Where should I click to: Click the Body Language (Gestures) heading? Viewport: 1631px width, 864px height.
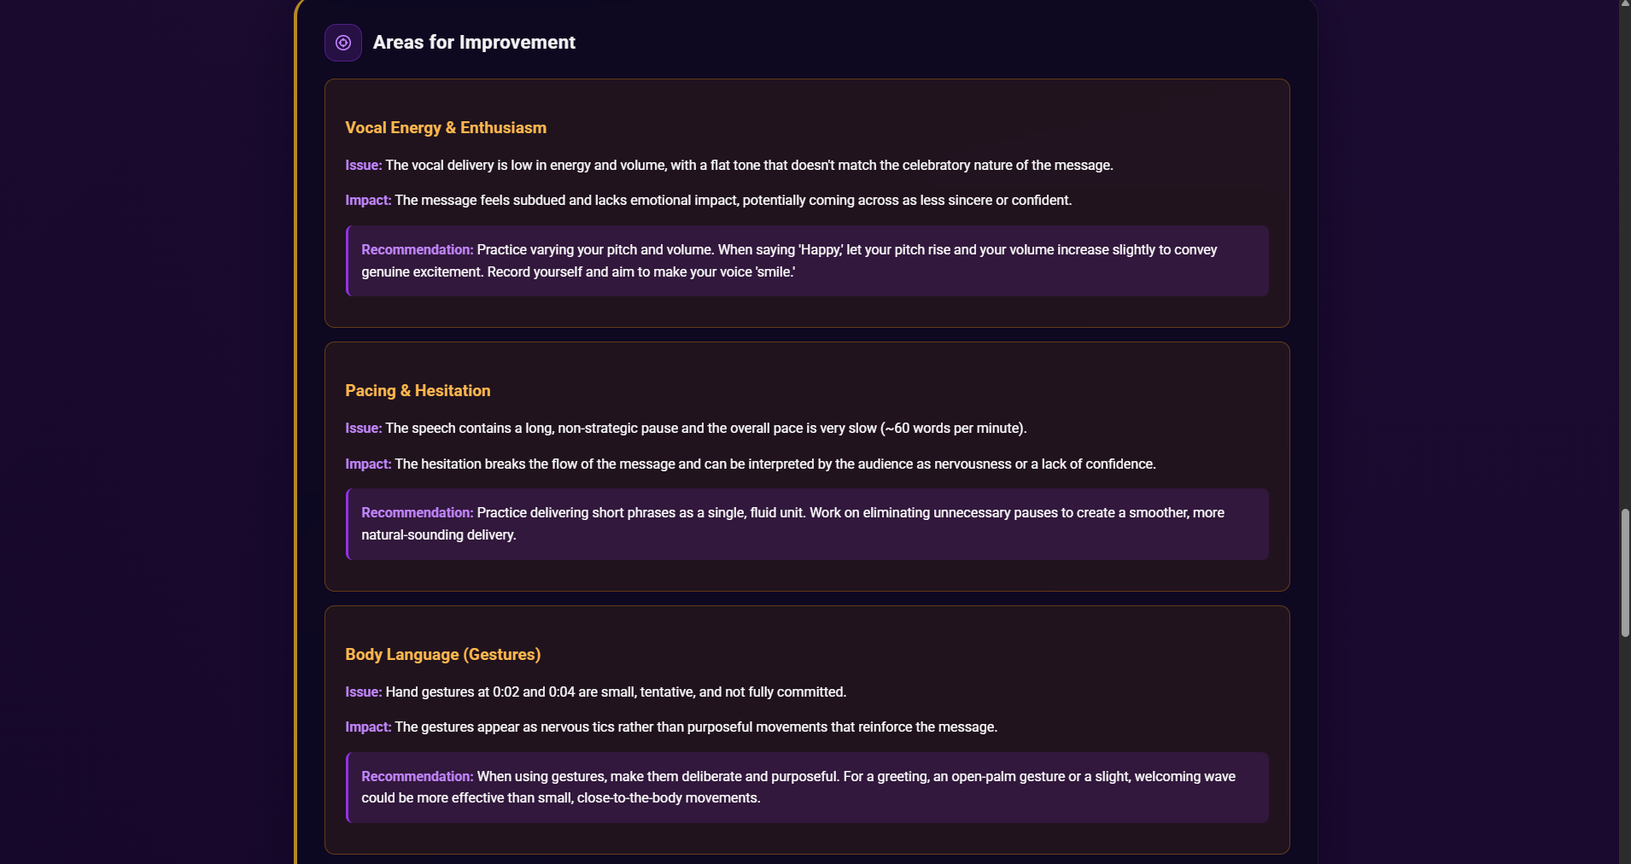(x=442, y=655)
